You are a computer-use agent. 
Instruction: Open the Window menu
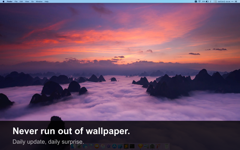39,1
